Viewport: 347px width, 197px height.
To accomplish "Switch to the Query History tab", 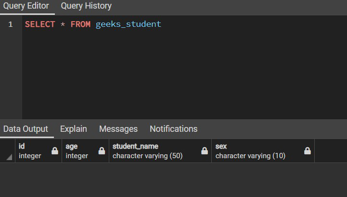I will tap(86, 6).
